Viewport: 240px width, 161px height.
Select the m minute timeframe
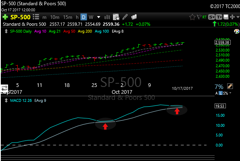click(44, 18)
